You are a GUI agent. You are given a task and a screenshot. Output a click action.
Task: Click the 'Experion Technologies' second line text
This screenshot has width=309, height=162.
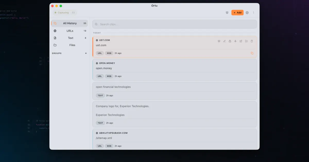[x=110, y=115]
